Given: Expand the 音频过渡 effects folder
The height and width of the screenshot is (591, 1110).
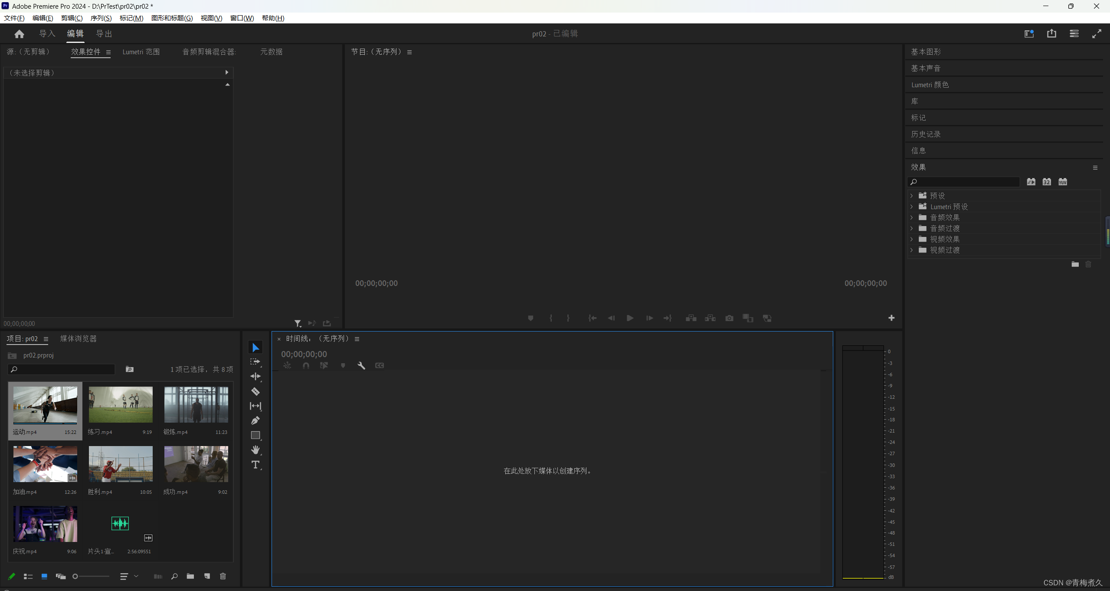Looking at the screenshot, I should pyautogui.click(x=911, y=228).
